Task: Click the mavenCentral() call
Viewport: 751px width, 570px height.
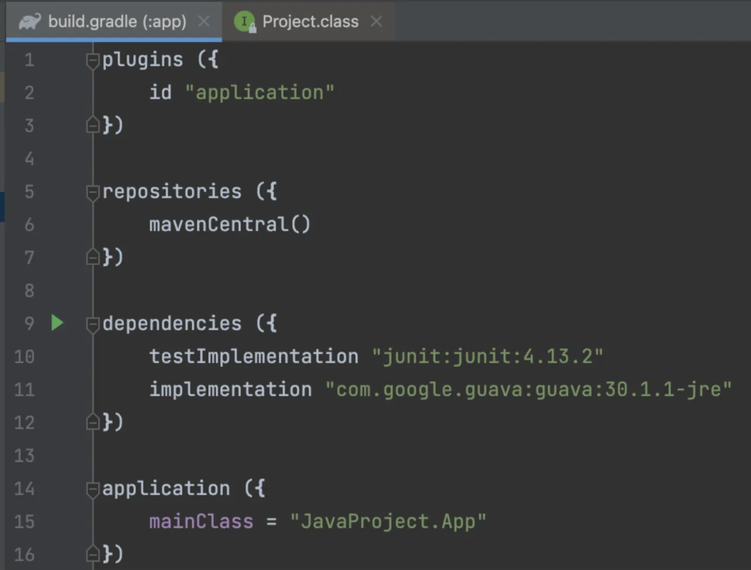Action: coord(229,224)
